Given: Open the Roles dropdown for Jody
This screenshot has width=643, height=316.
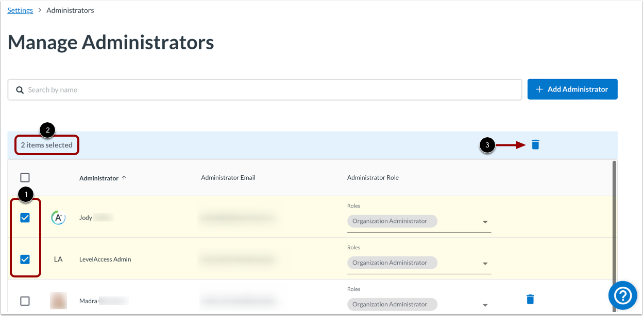Looking at the screenshot, I should 485,221.
